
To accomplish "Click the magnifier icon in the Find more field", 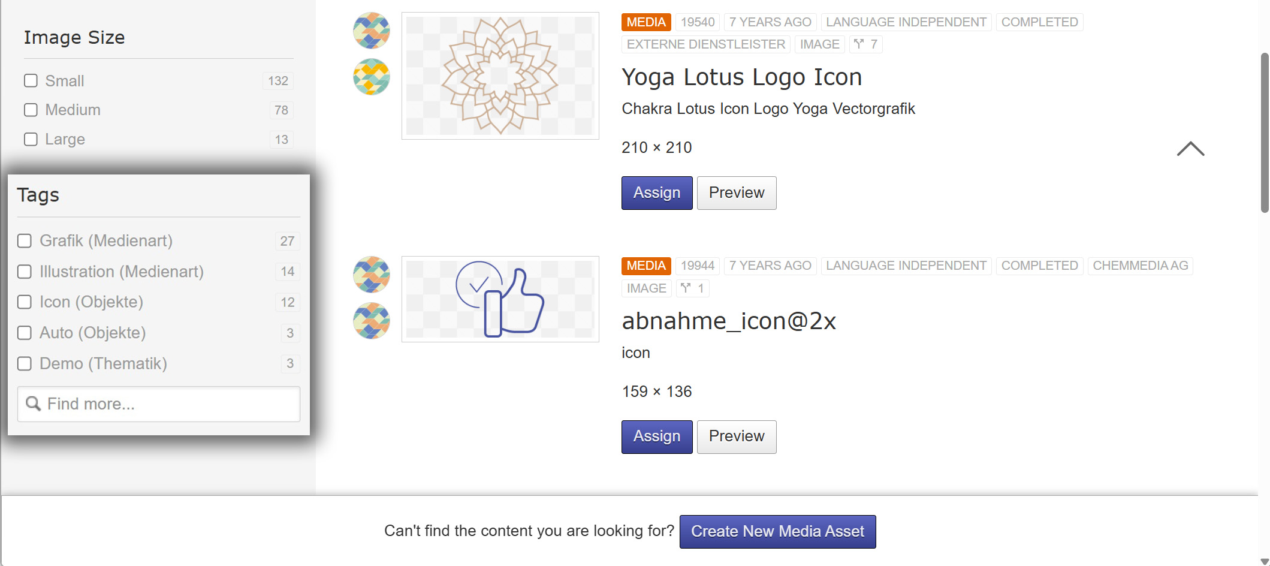I will pyautogui.click(x=34, y=404).
